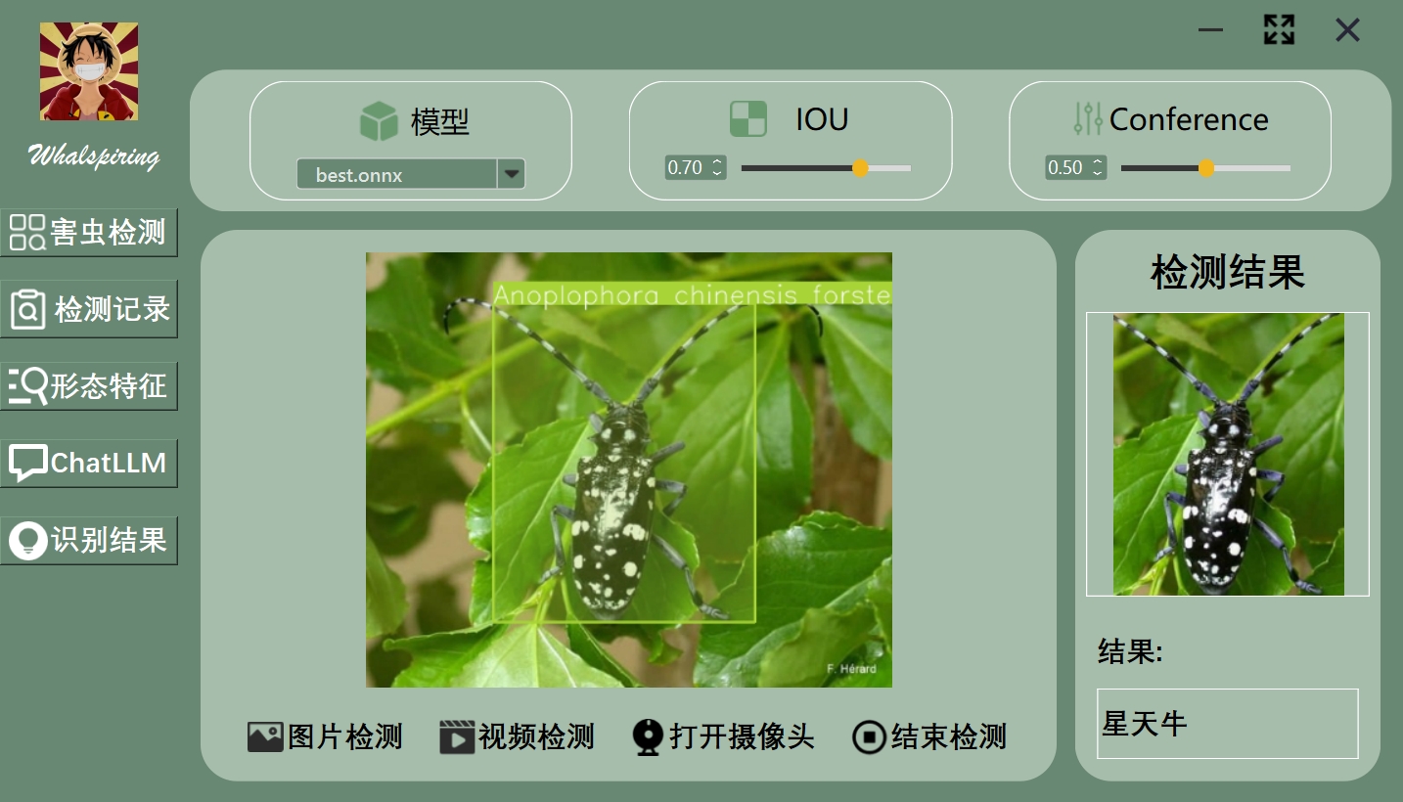Open the 害虫检测 pest detection page
This screenshot has width=1403, height=802.
pos(88,232)
